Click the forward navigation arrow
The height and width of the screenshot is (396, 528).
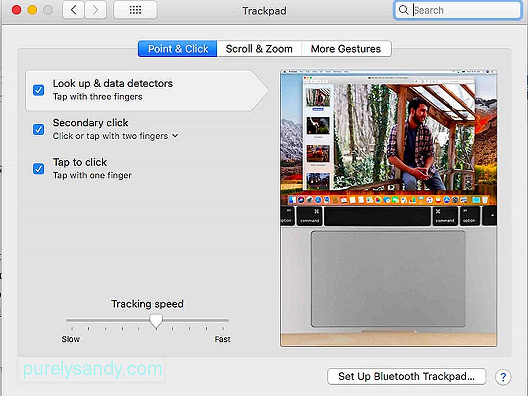point(95,10)
